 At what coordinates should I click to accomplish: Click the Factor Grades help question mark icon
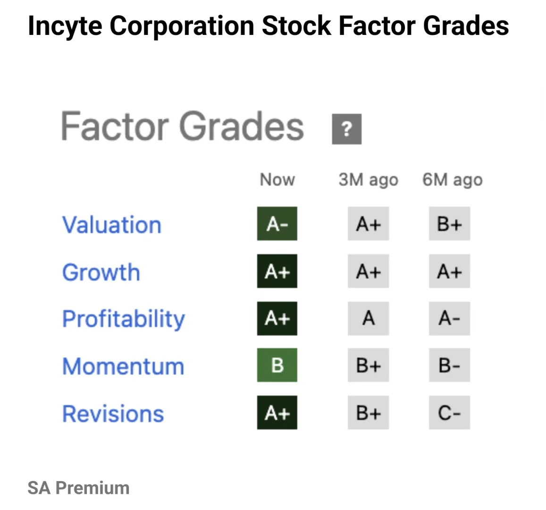(x=347, y=129)
